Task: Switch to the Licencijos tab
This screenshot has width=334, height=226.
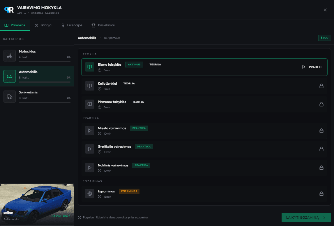Action: (x=72, y=25)
